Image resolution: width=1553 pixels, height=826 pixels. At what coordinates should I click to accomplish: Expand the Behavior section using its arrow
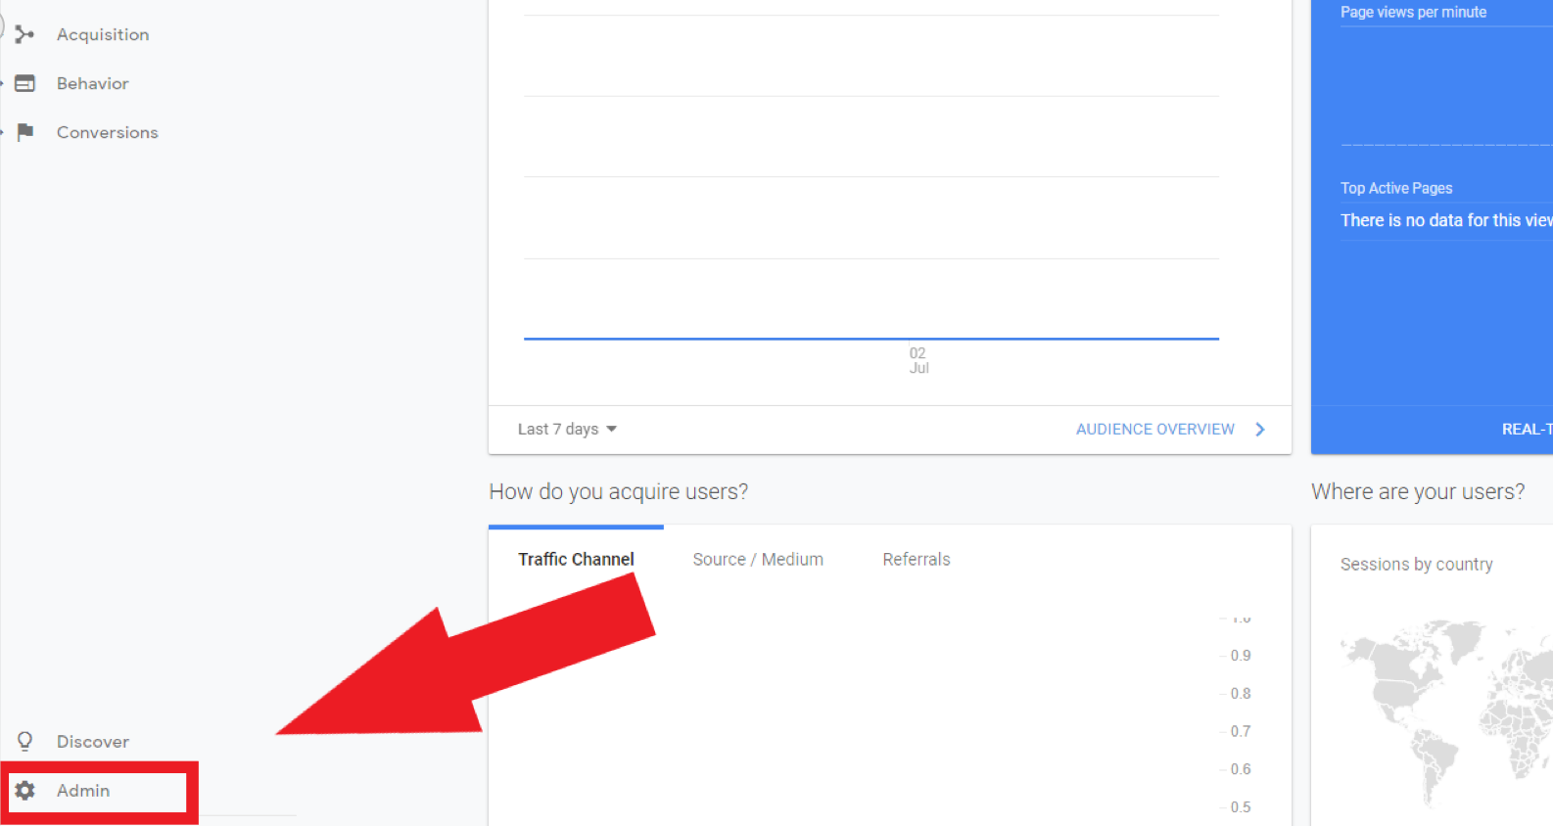3,83
